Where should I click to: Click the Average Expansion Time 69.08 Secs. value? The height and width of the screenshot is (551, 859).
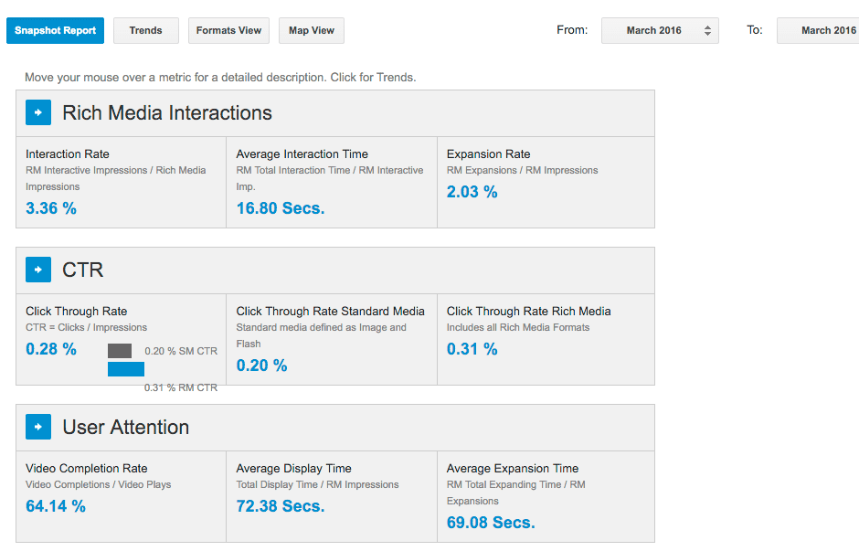coord(491,523)
